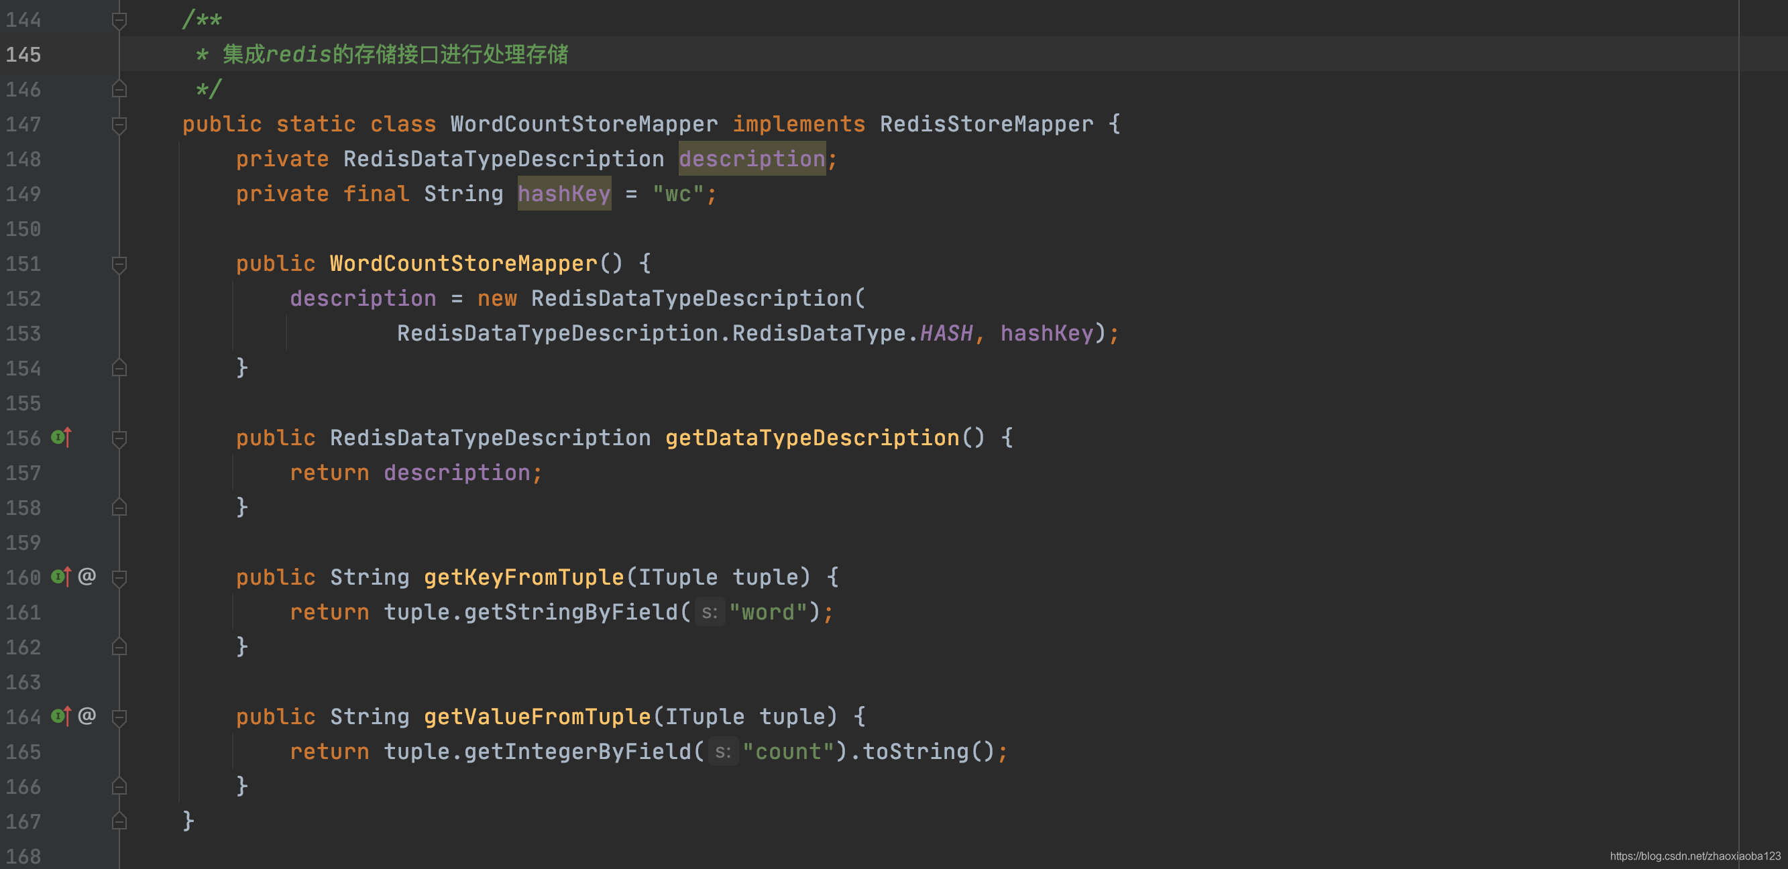1788x869 pixels.
Task: Click getDataTypeDescription method name
Action: (x=812, y=438)
